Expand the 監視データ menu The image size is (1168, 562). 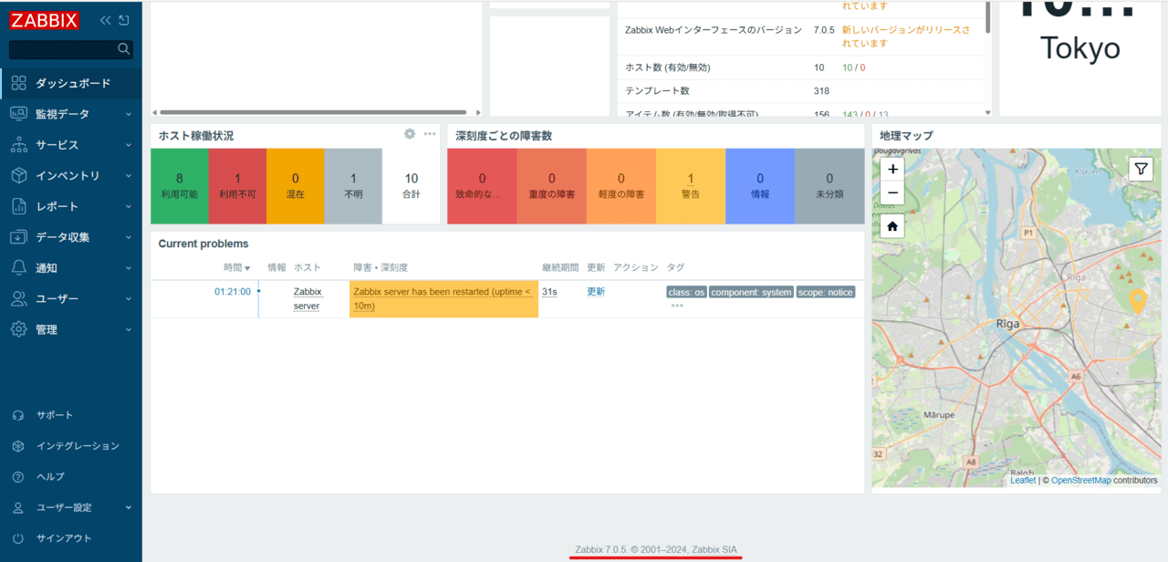(71, 114)
